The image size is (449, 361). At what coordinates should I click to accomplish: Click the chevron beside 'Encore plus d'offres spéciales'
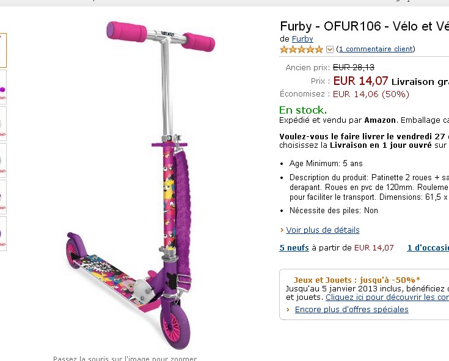(288, 310)
